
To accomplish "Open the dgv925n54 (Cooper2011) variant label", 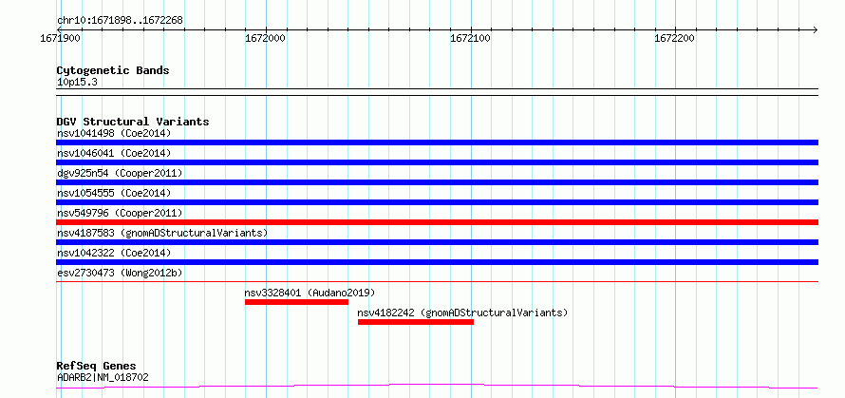I will (x=120, y=173).
